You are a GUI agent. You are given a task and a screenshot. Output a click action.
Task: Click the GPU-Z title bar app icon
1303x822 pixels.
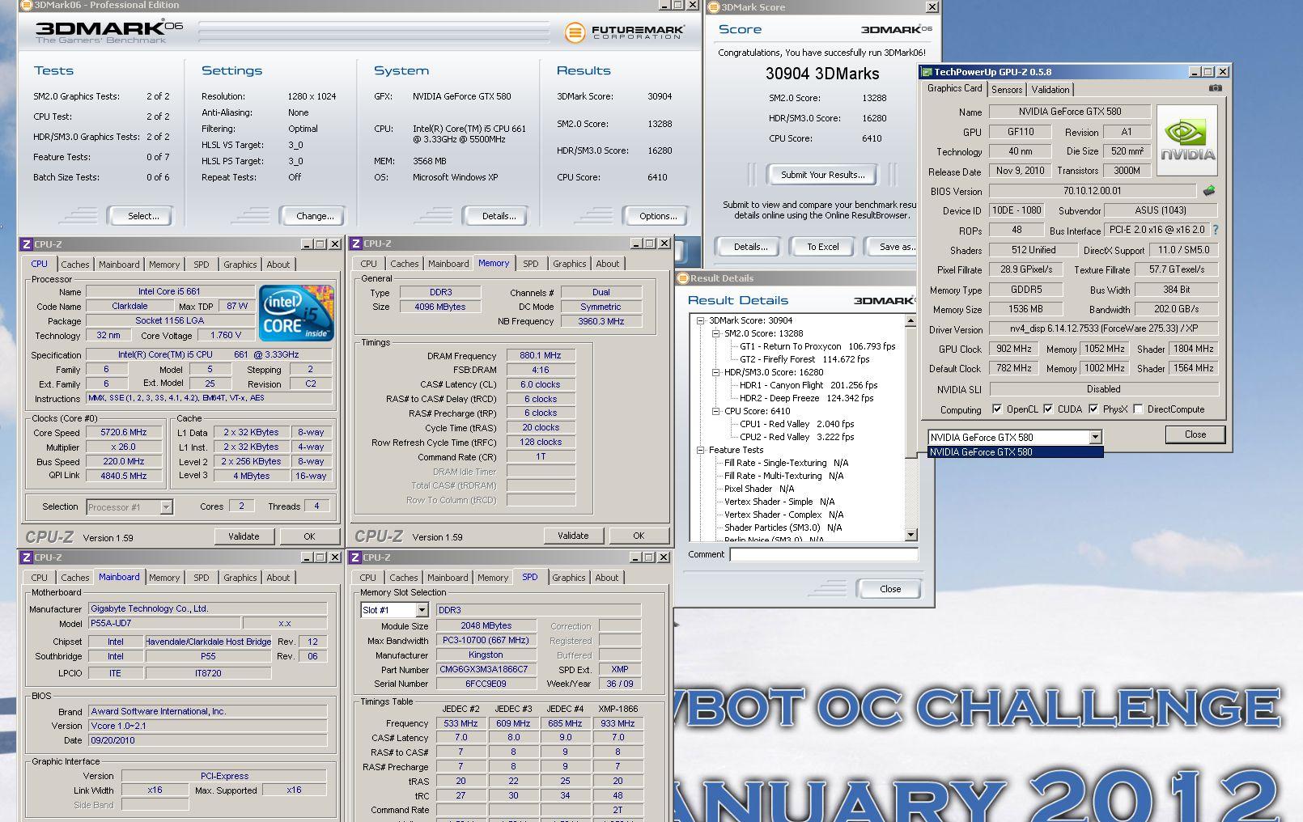pyautogui.click(x=927, y=72)
